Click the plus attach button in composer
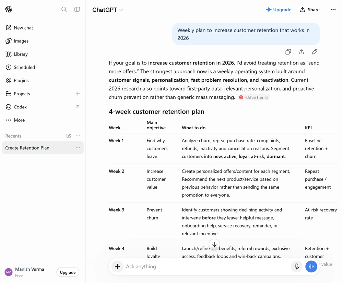Screen dimensions: 343x283 click(x=117, y=267)
